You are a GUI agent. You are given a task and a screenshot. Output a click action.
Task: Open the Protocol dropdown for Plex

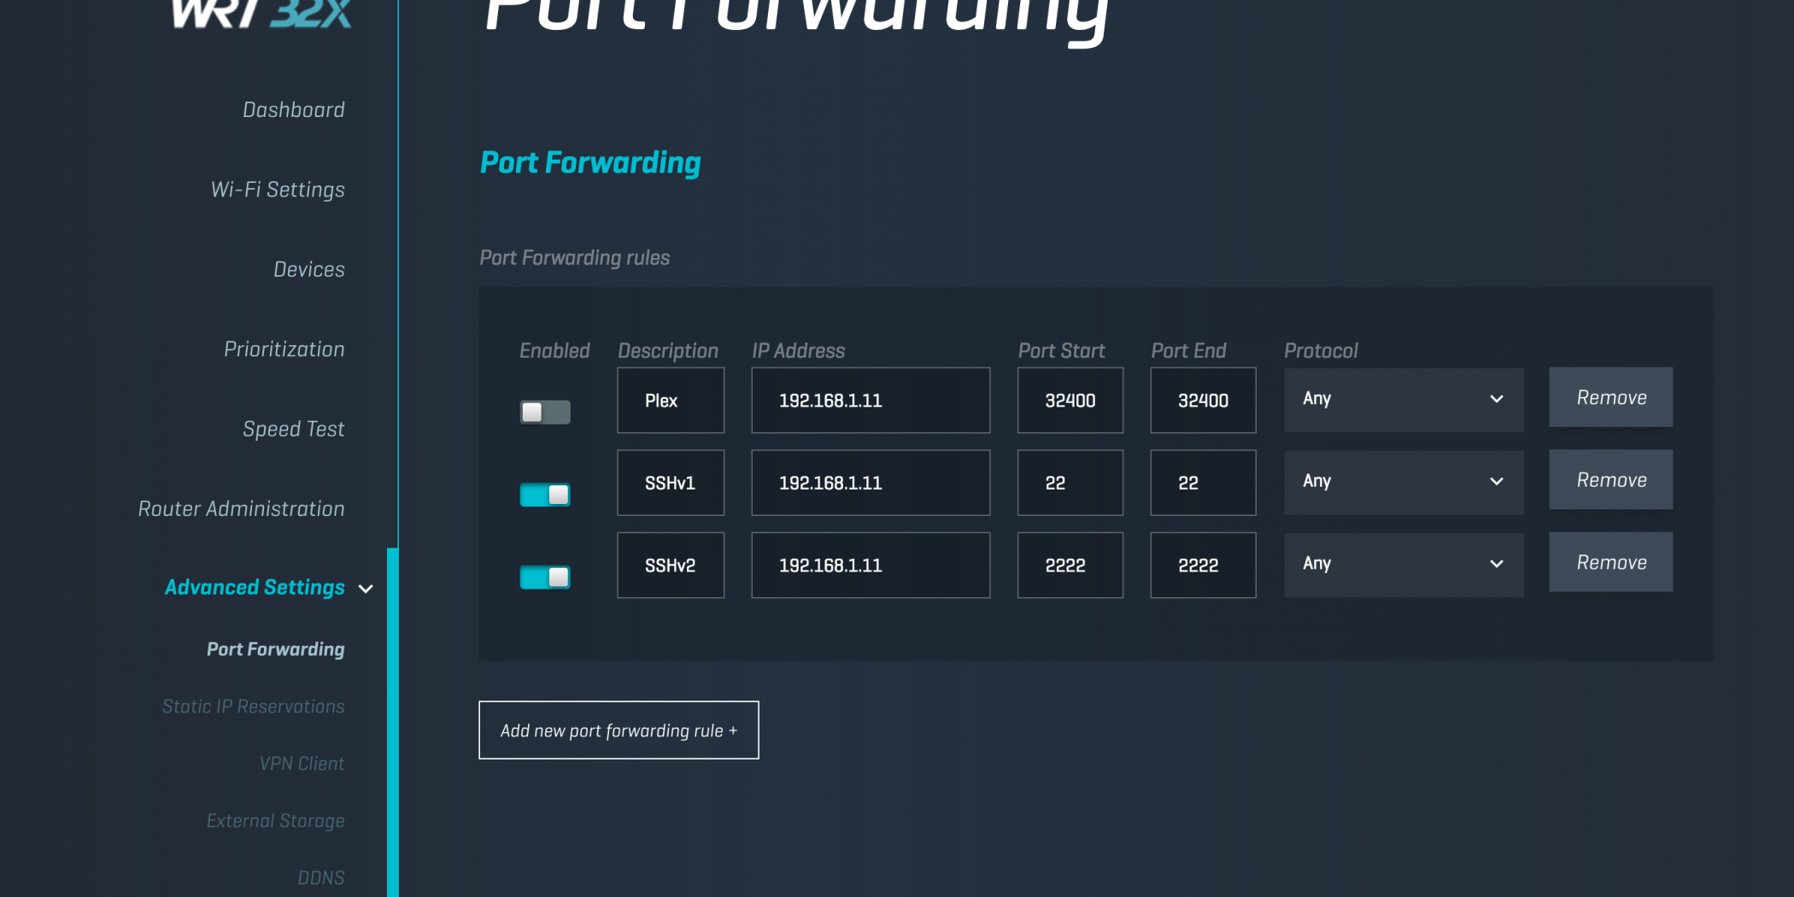click(1403, 399)
